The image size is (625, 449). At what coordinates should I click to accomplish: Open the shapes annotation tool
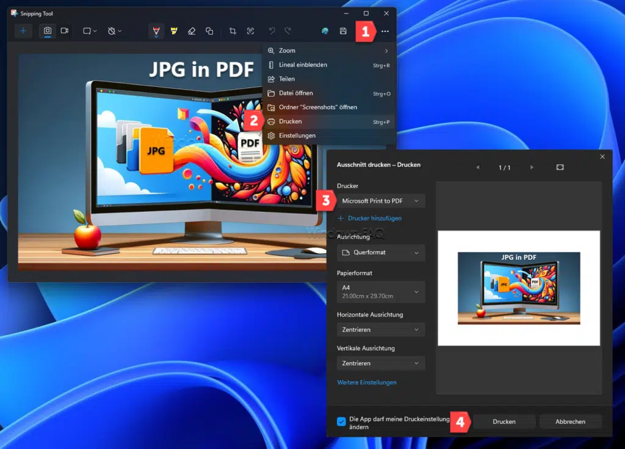click(x=209, y=31)
